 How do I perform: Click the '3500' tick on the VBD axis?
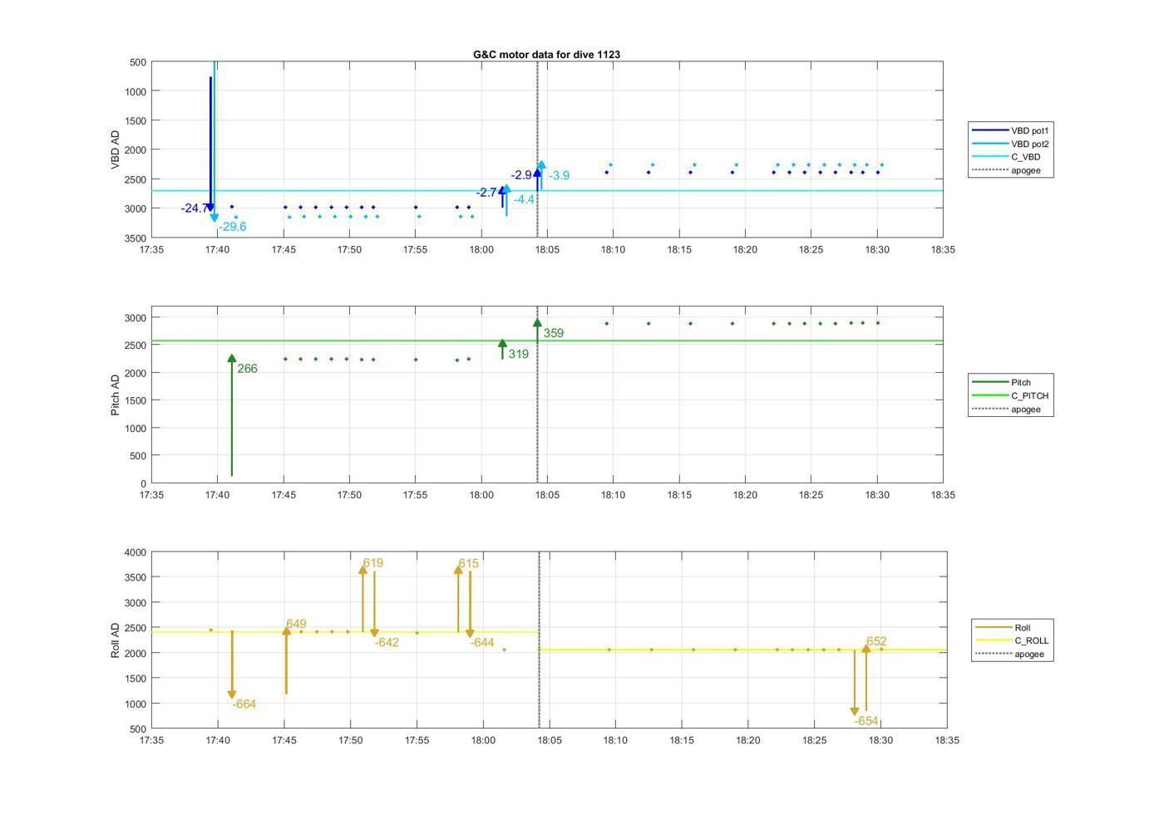coord(135,238)
